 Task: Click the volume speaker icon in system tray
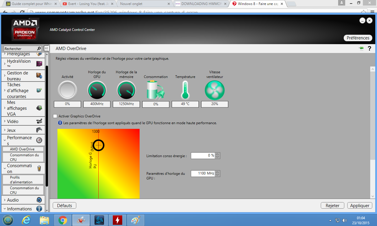[345, 220]
